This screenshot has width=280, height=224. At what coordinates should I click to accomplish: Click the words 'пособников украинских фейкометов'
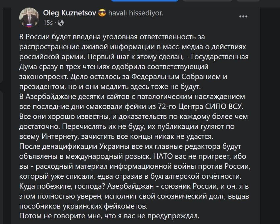(83, 206)
